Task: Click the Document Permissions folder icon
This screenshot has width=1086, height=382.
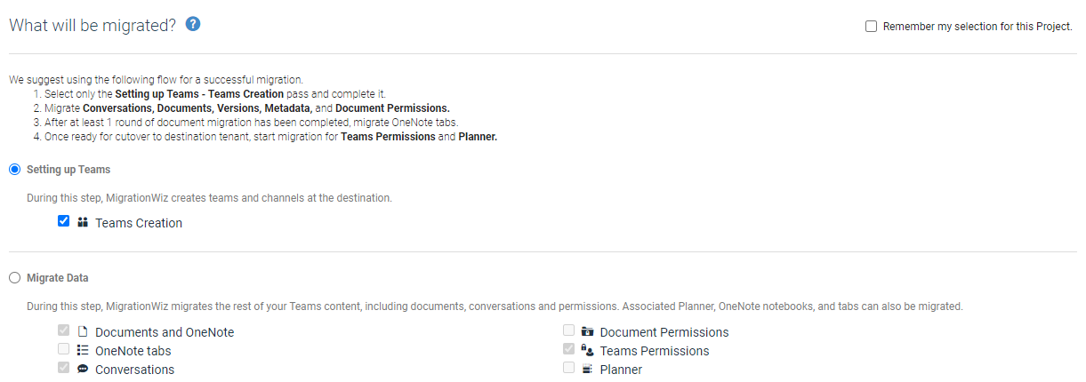Action: point(587,332)
